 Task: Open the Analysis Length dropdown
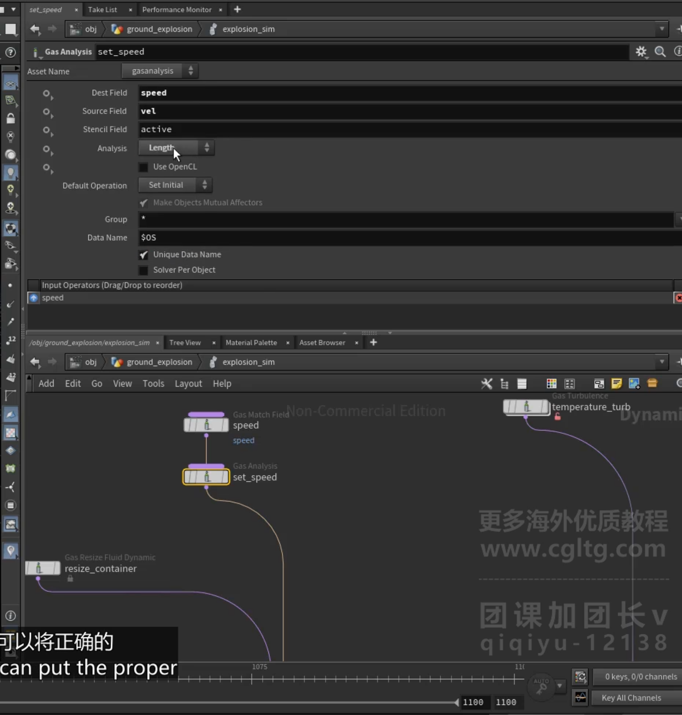[176, 148]
